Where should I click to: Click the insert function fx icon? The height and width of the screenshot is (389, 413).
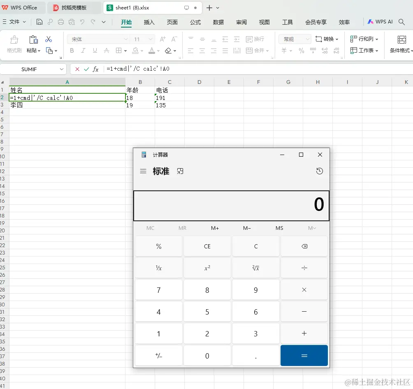(x=95, y=69)
